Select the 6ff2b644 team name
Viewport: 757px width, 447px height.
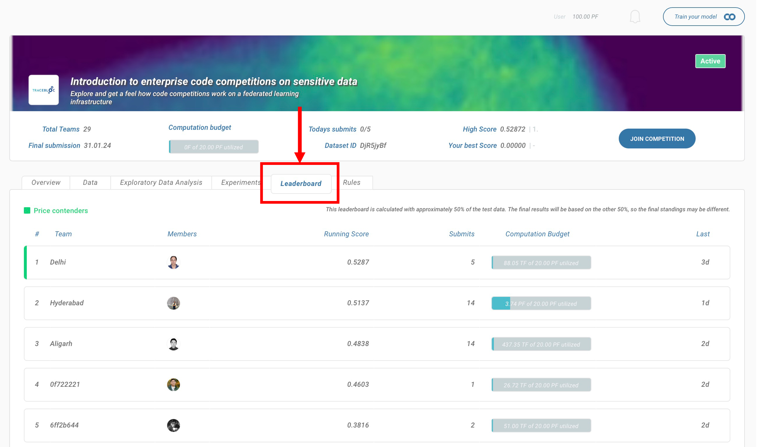pyautogui.click(x=64, y=425)
